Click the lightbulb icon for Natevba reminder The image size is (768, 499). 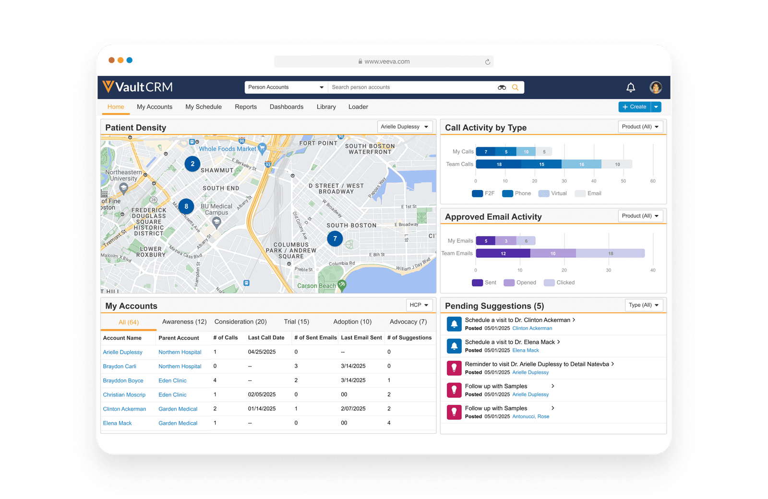click(454, 368)
